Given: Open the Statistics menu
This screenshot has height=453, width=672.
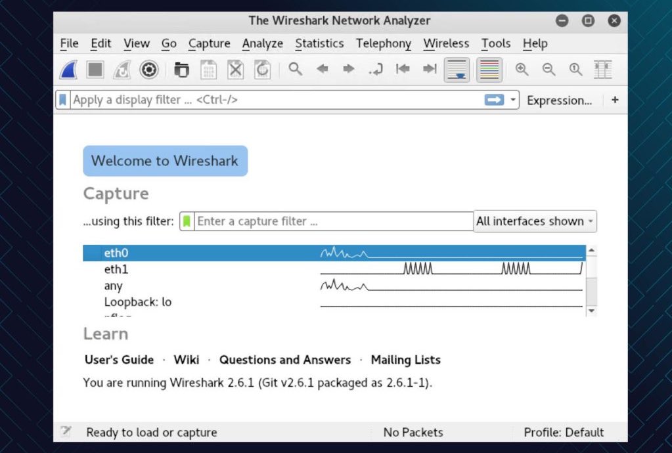Looking at the screenshot, I should [x=319, y=44].
